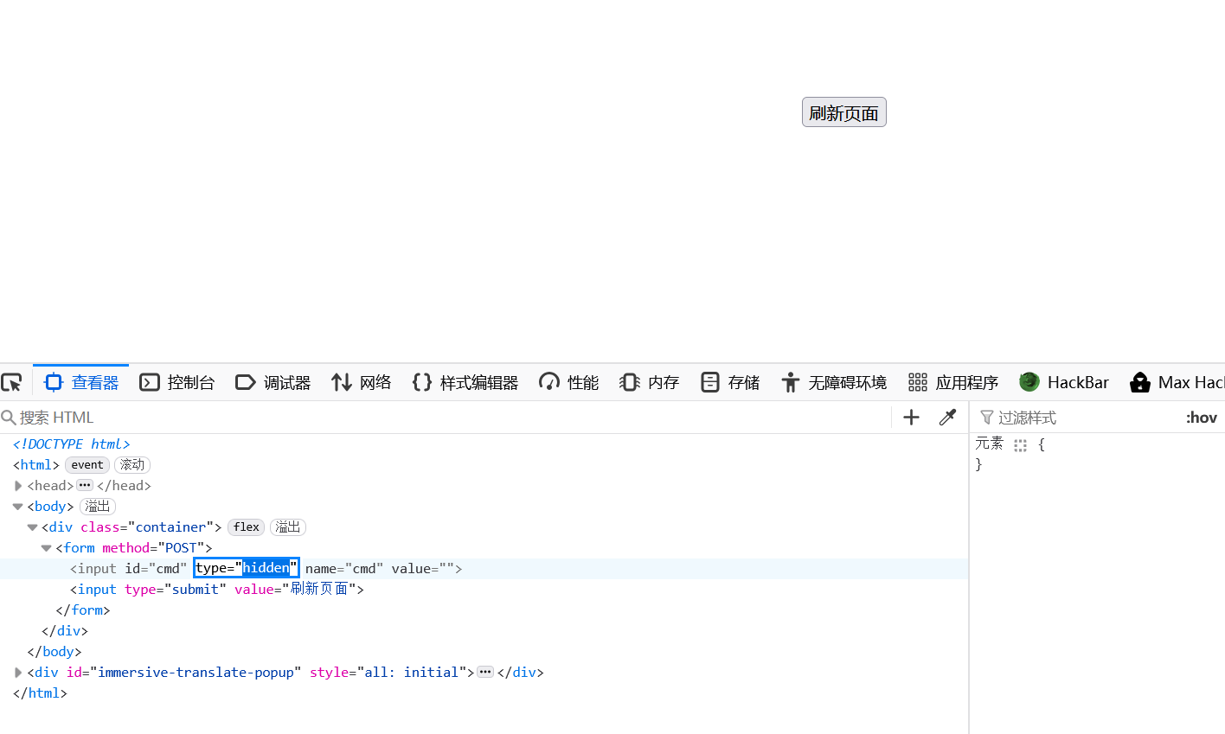
Task: Click the 溢出 badge on div container
Action: (x=288, y=527)
